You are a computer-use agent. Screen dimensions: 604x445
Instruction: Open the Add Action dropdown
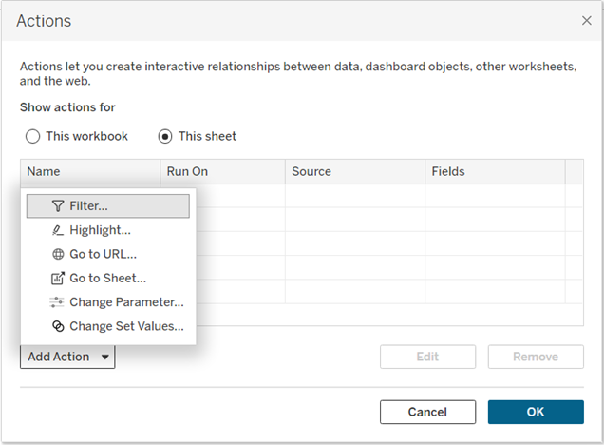click(x=67, y=357)
